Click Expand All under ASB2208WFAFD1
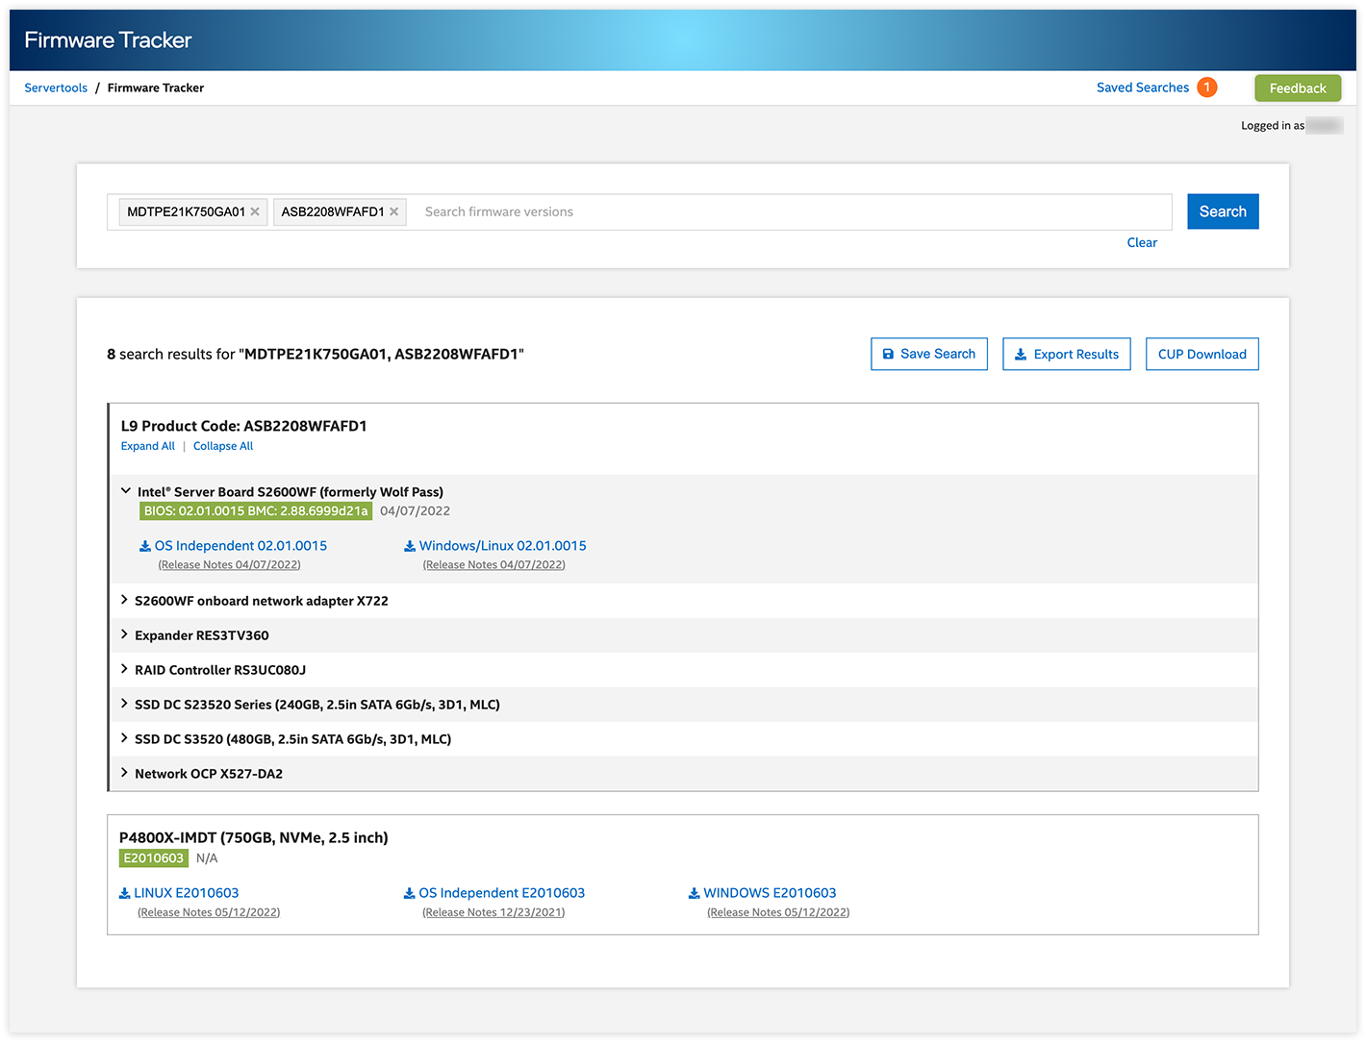The height and width of the screenshot is (1043, 1366). coord(148,446)
